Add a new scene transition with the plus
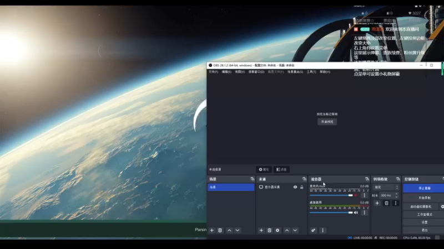The image size is (444, 249). [377, 203]
